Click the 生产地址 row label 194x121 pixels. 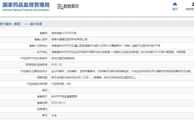pyautogui.click(x=42, y=52)
